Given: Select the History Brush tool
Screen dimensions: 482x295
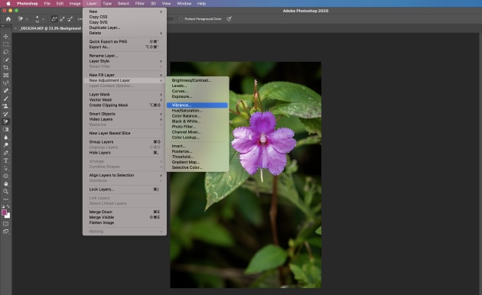Looking at the screenshot, I should click(6, 114).
